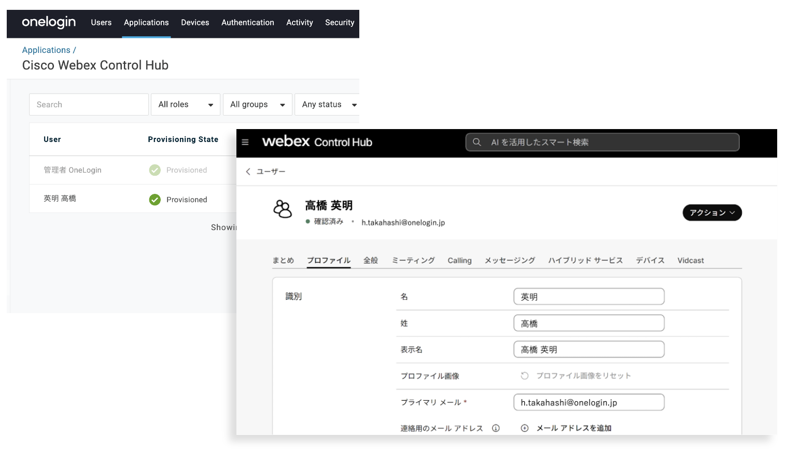Click the User column header
Screen dimensions: 786x452
52,139
